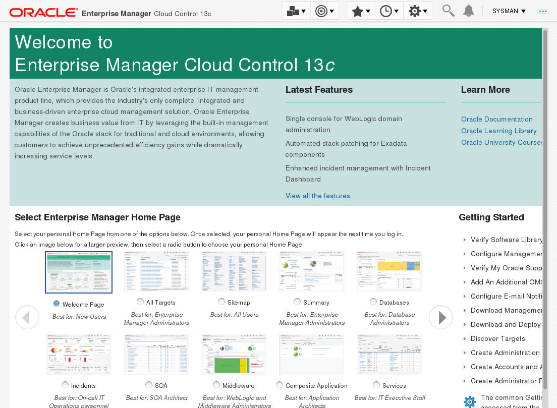The image size is (557, 408).
Task: Expand Configure E-mail Notifications item
Action: pyautogui.click(x=465, y=296)
